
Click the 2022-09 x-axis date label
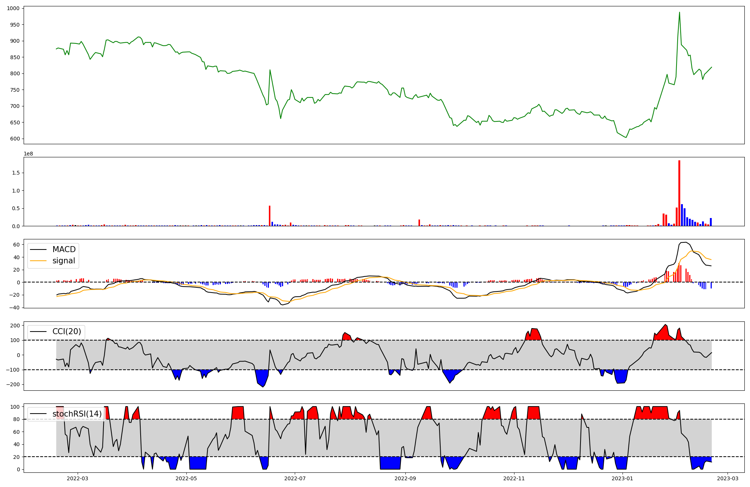(405, 478)
